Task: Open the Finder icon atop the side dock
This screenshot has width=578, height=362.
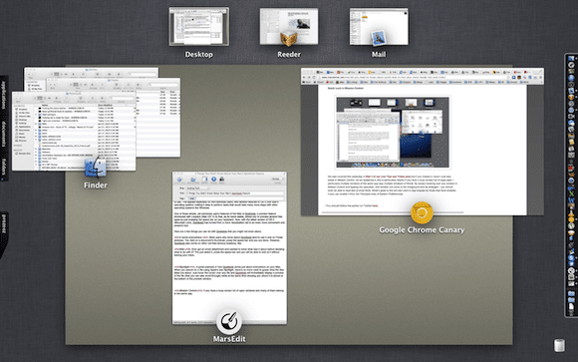Action: 571,58
